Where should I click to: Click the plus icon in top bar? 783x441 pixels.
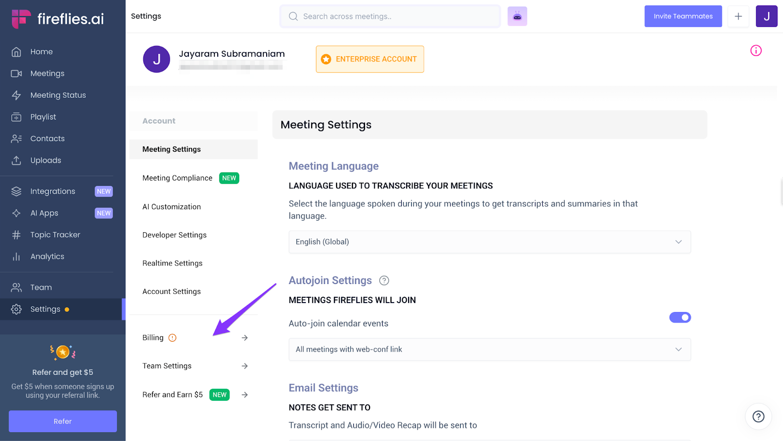click(738, 16)
